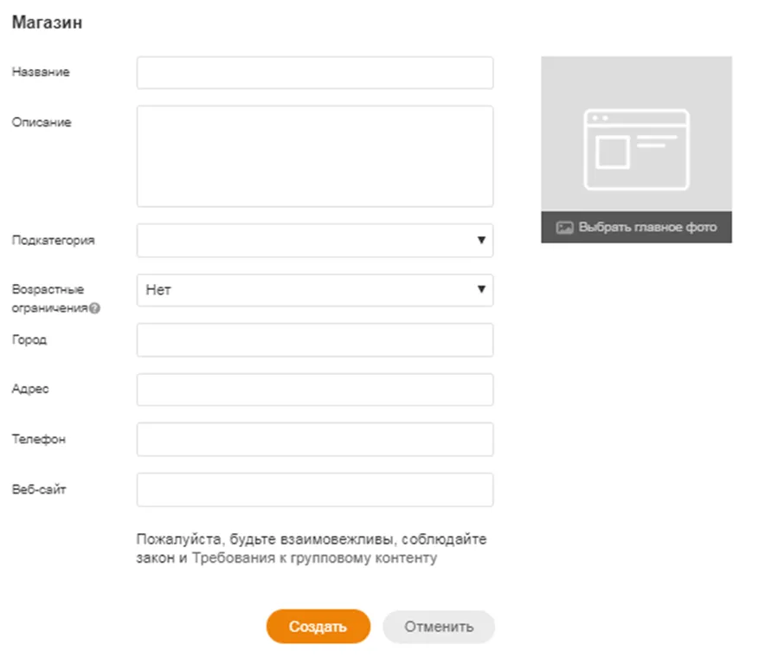The width and height of the screenshot is (771, 664).
Task: Click the Название label
Action: point(41,72)
